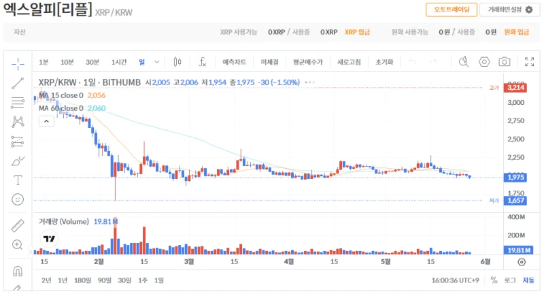Screen dimensions: 544x294
Task: Click the XRP 입금 link
Action: (x=357, y=32)
